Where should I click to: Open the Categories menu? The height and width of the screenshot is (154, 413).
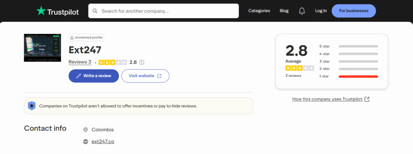[x=259, y=11]
